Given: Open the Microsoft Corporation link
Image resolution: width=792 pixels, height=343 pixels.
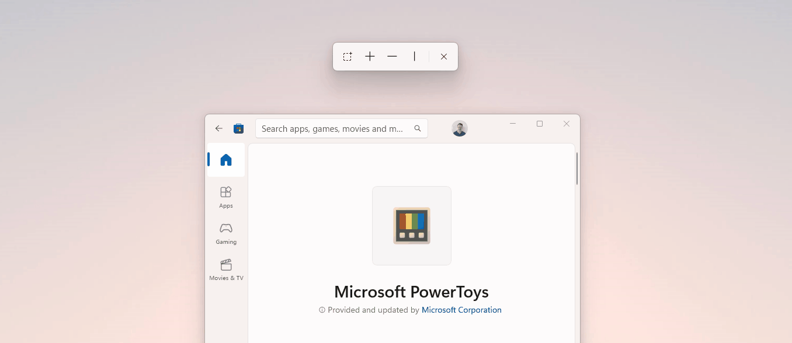Looking at the screenshot, I should click(461, 310).
